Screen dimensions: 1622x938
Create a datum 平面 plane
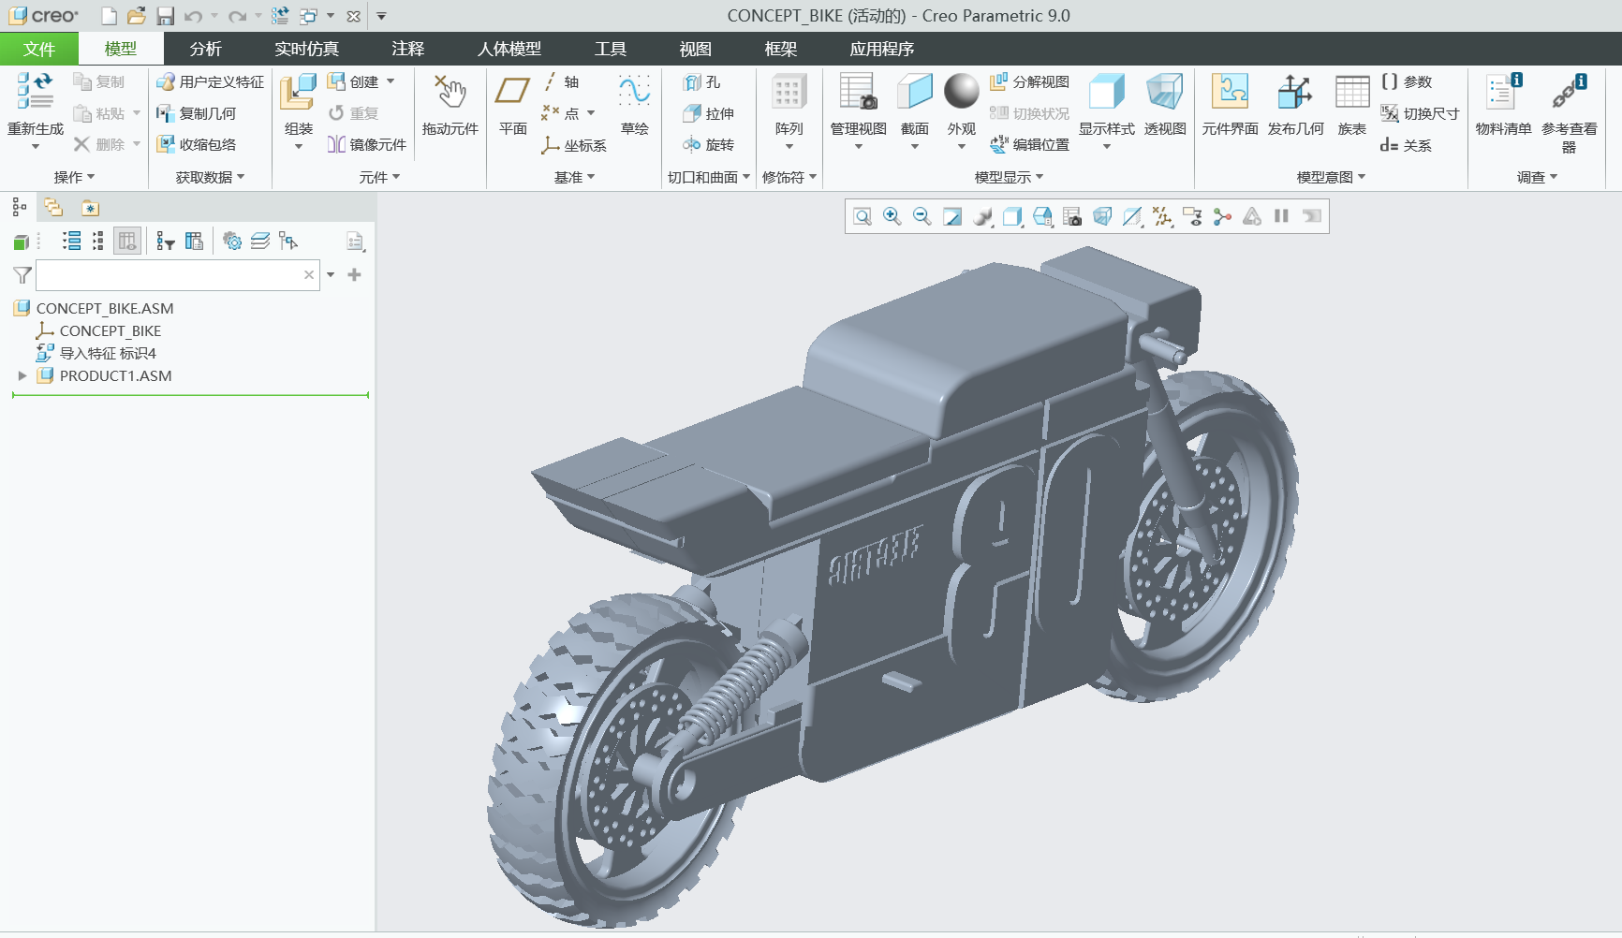pyautogui.click(x=512, y=105)
